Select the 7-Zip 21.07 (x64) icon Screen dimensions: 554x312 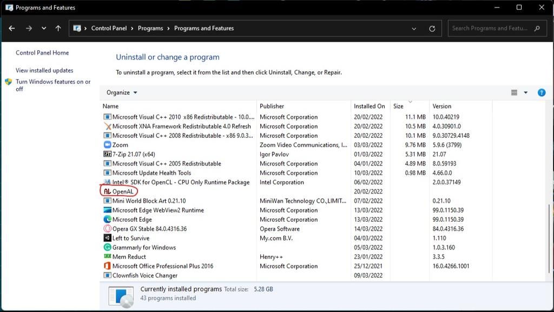(108, 154)
